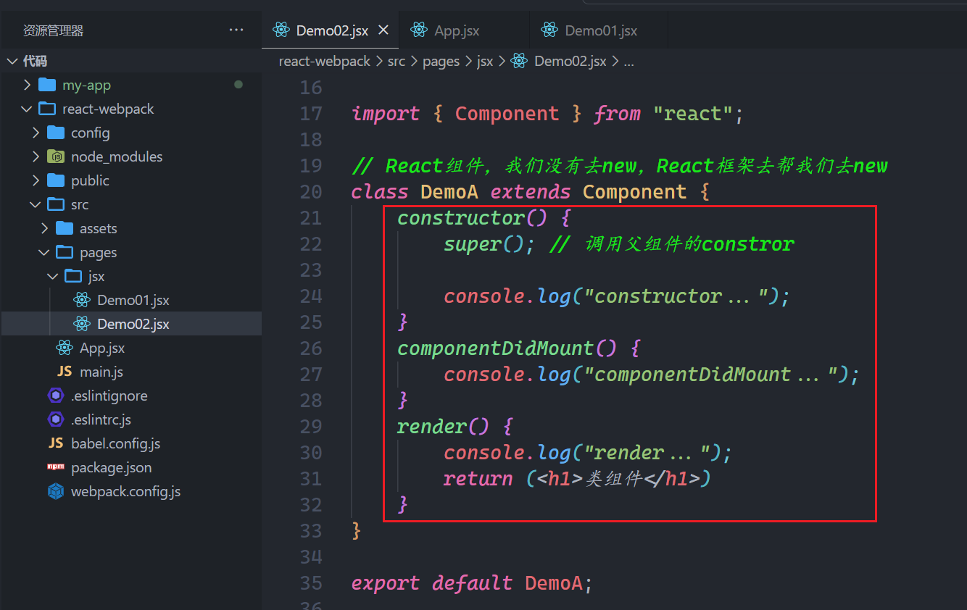
Task: Click the npm icon beside package.json
Action: 56,467
